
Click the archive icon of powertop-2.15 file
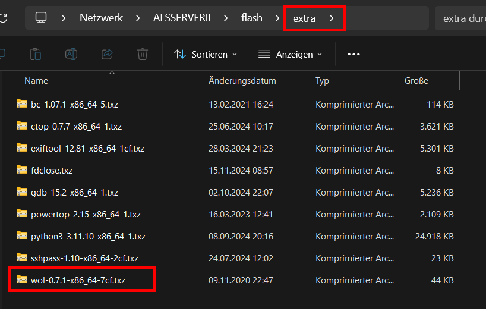coord(22,213)
